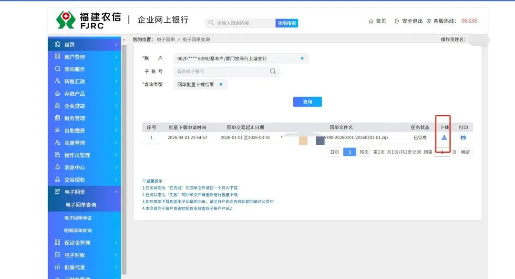Click the search icon in the top search box
Image resolution: width=515 pixels, height=279 pixels.
click(x=211, y=23)
